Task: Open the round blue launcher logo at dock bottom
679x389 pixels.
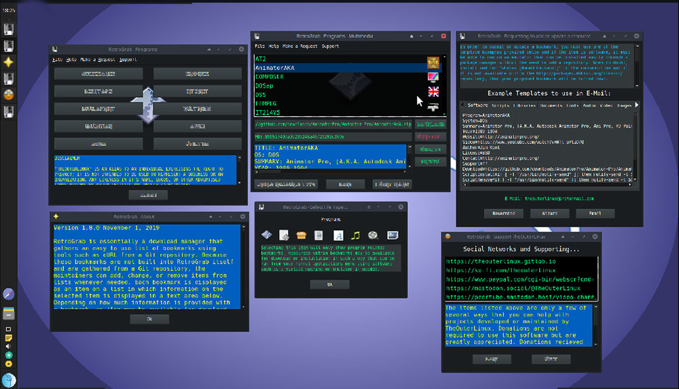Action: [x=9, y=380]
